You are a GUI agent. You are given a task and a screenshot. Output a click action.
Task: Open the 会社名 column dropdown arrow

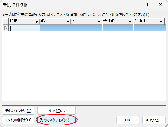click(x=130, y=22)
